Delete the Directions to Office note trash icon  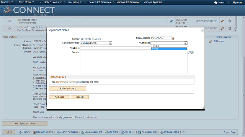click(x=230, y=21)
